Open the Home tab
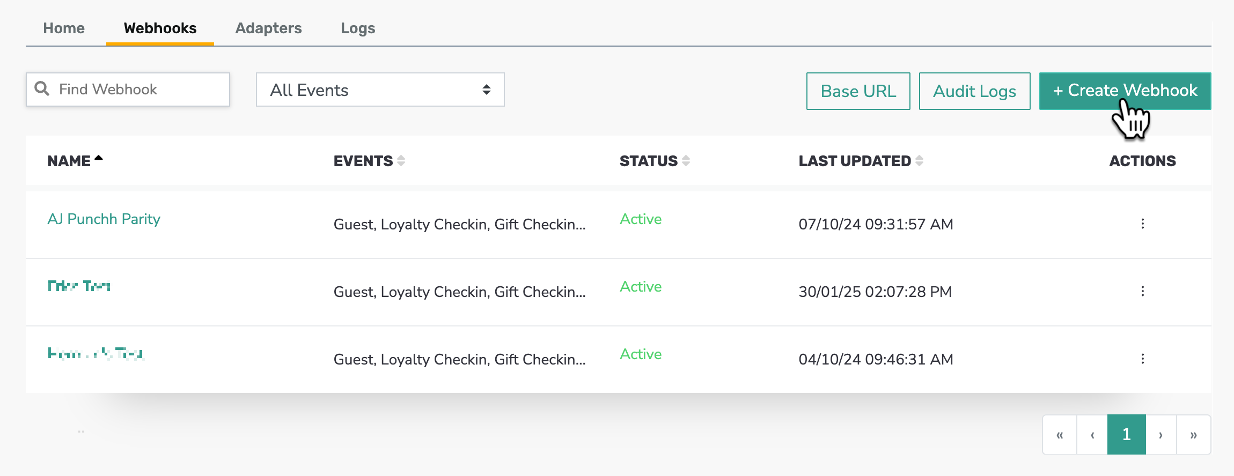This screenshot has width=1234, height=476. (x=64, y=28)
